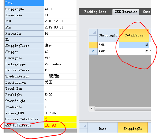The width and height of the screenshot is (157, 139).
Task: Select row 1 header in invoice grid
Action: [93, 45]
